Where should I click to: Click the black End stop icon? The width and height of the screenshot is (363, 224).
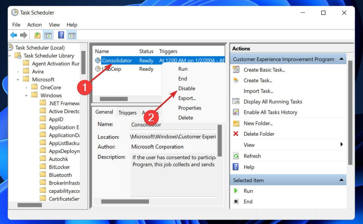click(x=236, y=201)
